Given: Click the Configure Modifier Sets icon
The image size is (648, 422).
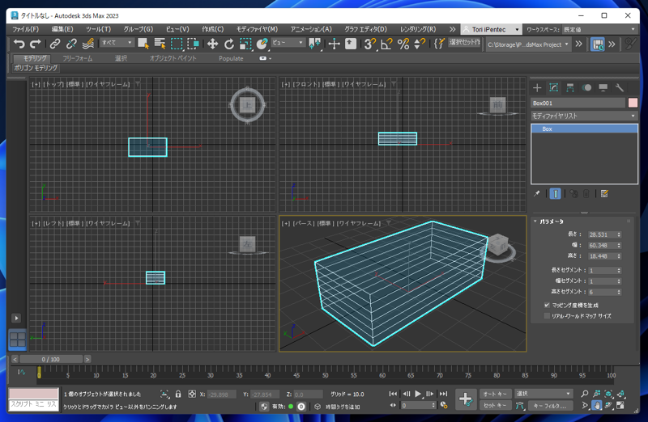Looking at the screenshot, I should [604, 193].
